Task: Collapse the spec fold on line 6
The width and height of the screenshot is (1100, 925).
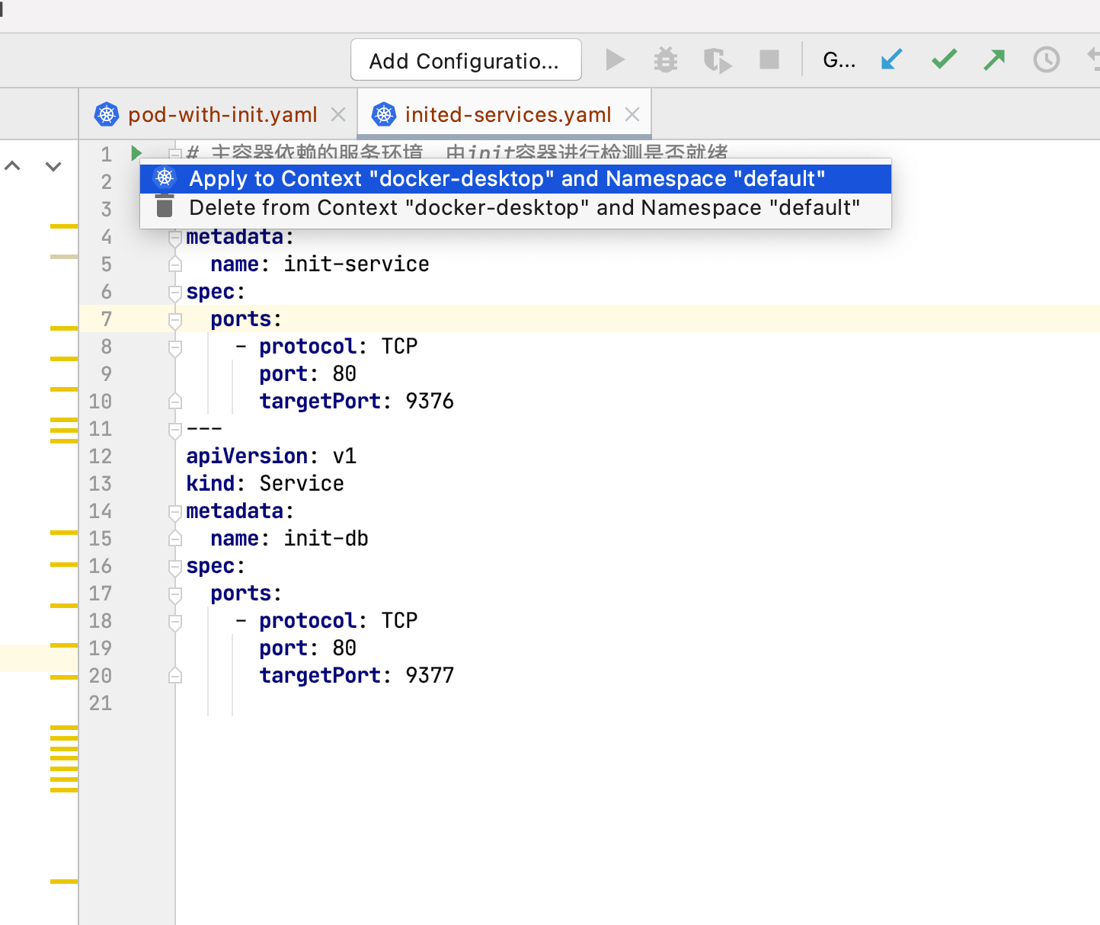Action: (175, 292)
